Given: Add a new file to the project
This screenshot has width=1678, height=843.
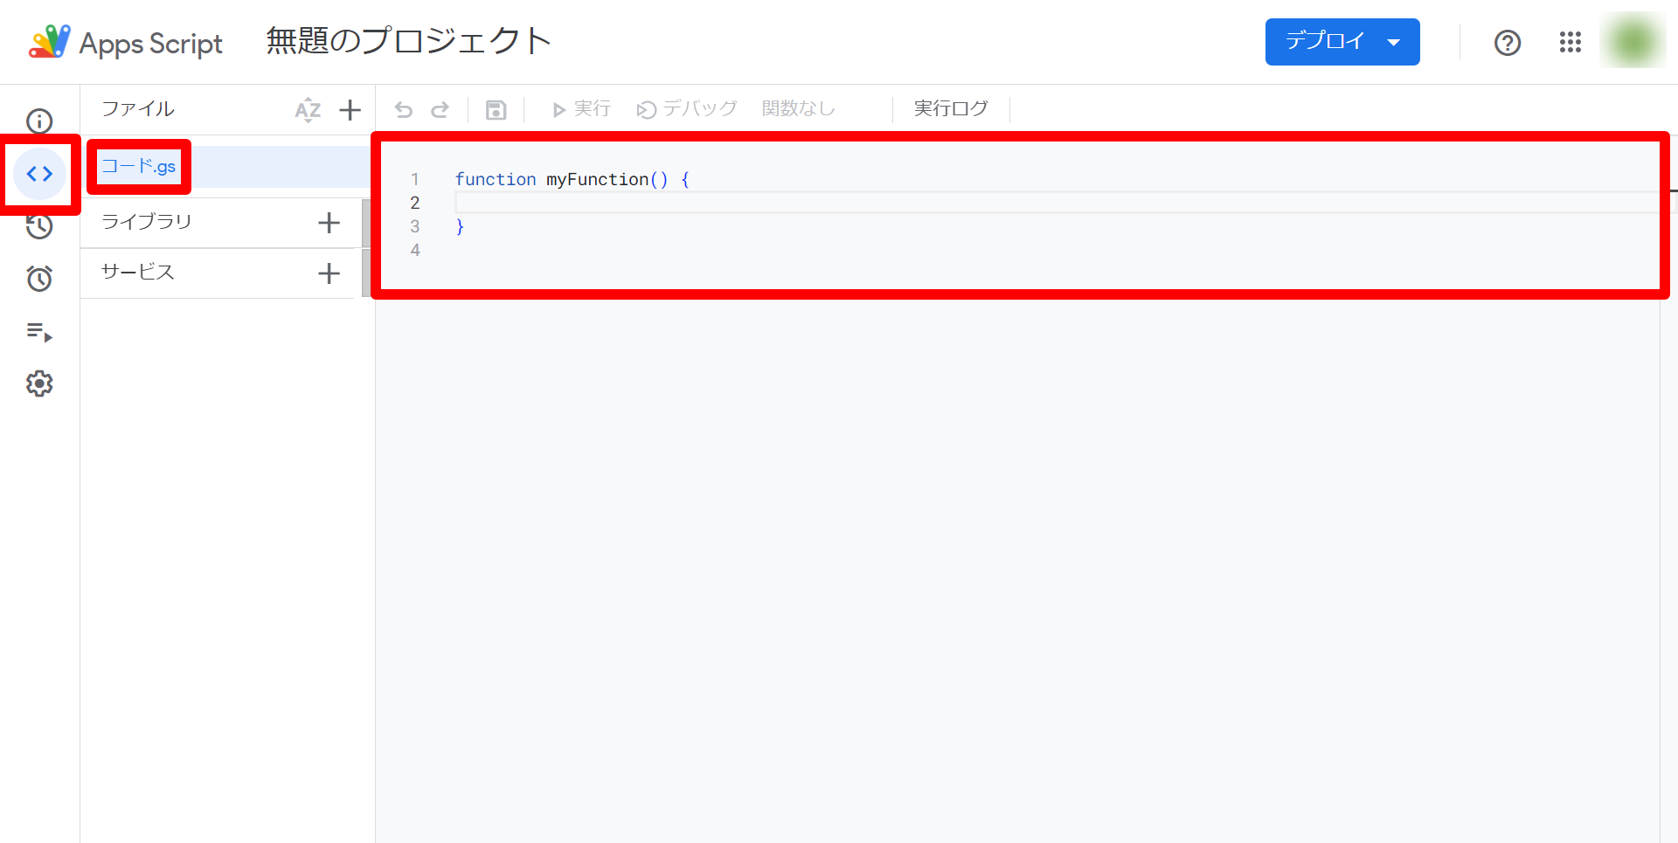Looking at the screenshot, I should (350, 109).
